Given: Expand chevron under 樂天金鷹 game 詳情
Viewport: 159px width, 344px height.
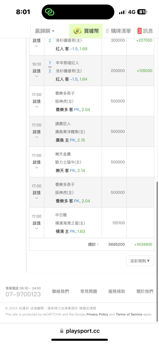Looking at the screenshot, I should tap(37, 168).
